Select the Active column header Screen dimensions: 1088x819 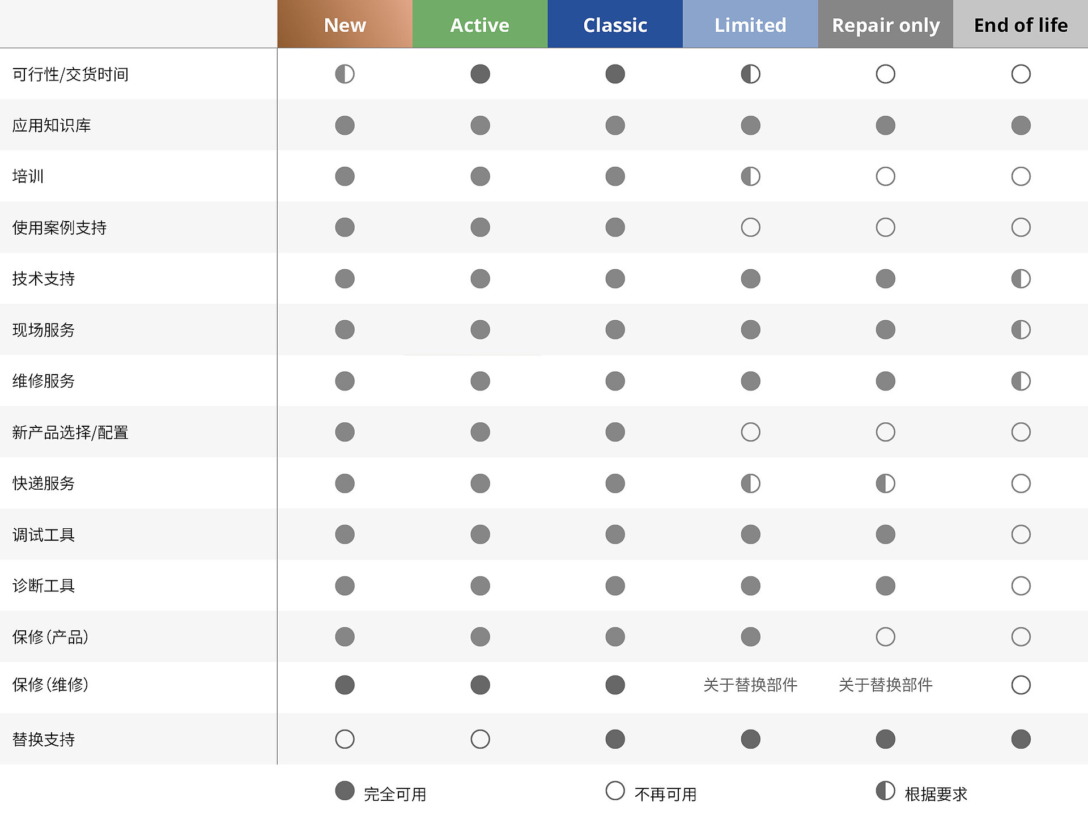click(479, 25)
